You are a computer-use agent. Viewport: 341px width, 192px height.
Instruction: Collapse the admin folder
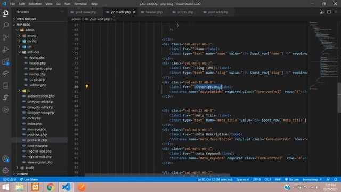[30, 30]
